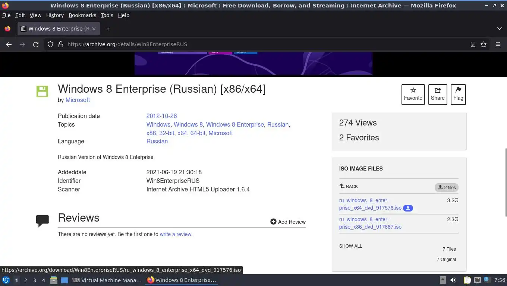
Task: Click the Russian language link
Action: [157, 142]
